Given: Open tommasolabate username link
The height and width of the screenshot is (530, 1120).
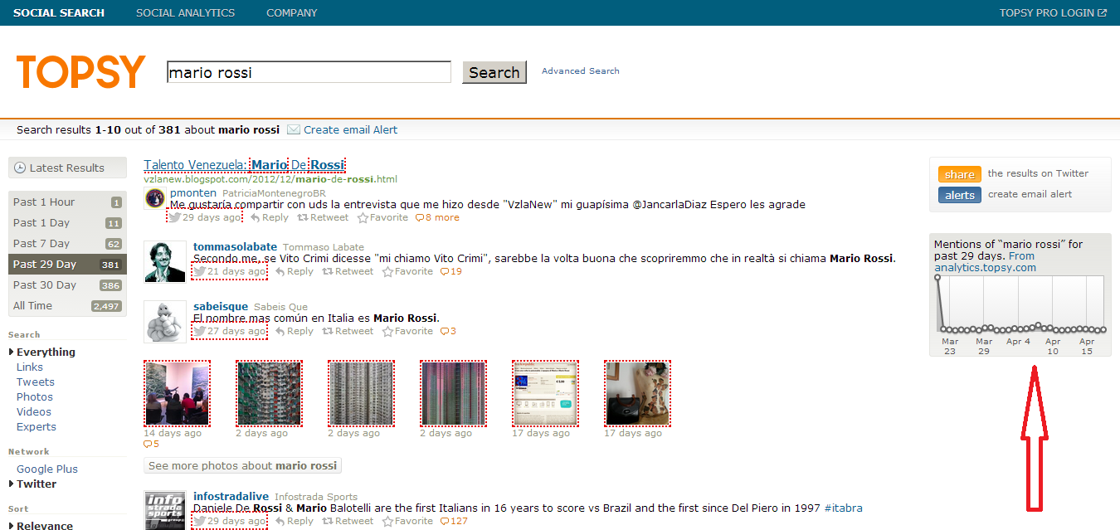Looking at the screenshot, I should (235, 246).
